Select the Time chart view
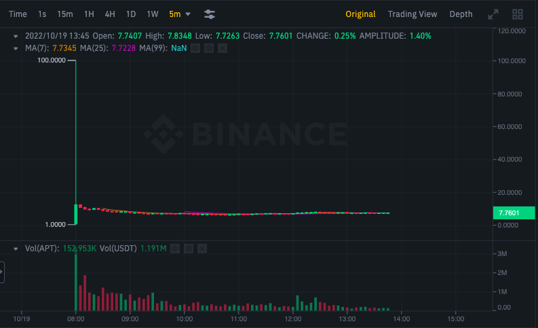The height and width of the screenshot is (328, 538). click(x=18, y=14)
